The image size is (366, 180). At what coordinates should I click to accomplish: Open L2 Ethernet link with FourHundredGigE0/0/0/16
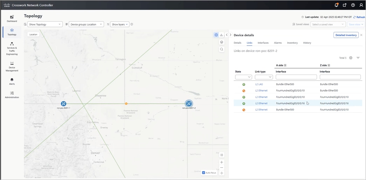coord(261,103)
